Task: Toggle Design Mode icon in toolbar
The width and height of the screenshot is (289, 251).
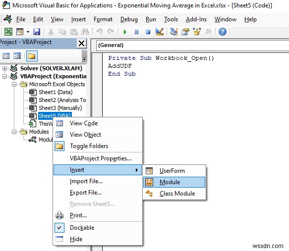Action: pyautogui.click(x=160, y=32)
